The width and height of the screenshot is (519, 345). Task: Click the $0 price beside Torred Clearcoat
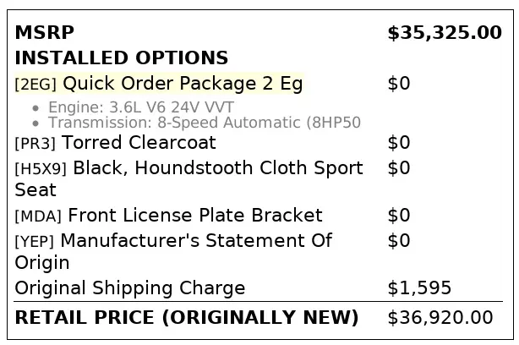tap(398, 143)
